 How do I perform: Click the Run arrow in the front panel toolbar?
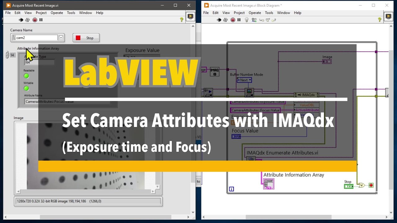[21, 20]
